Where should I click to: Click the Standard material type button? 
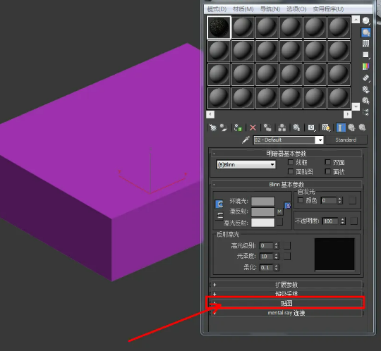(346, 140)
